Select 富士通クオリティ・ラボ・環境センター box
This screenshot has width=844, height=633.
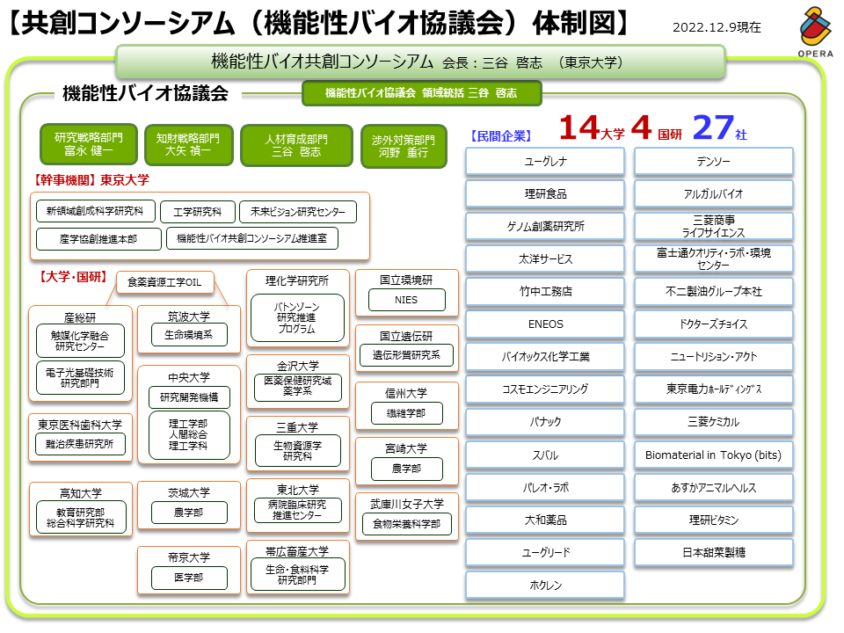(x=714, y=258)
